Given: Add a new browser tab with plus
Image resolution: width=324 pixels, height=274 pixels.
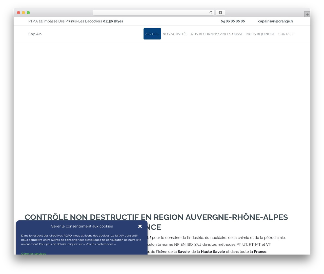Looking at the screenshot, I should tap(307, 14).
